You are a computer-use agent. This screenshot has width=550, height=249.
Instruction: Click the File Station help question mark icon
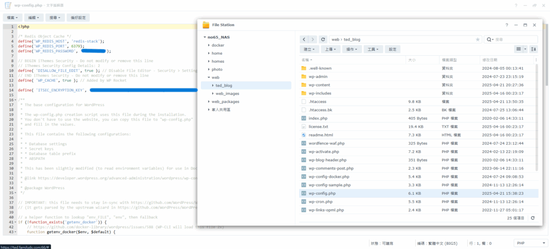coord(506,25)
